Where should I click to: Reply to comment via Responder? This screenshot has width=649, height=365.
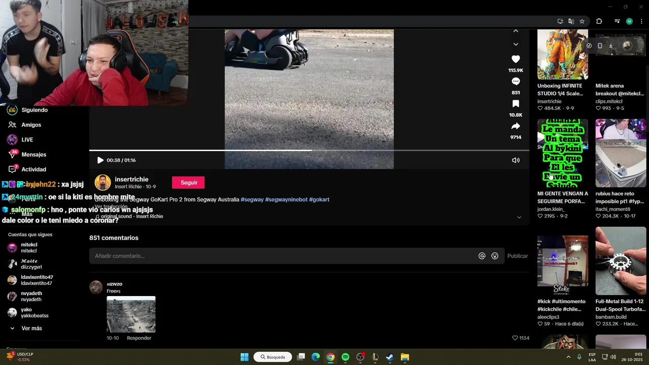(139, 338)
